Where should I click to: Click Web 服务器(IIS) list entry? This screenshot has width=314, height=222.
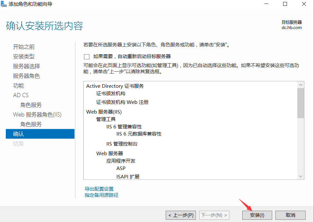(x=104, y=112)
